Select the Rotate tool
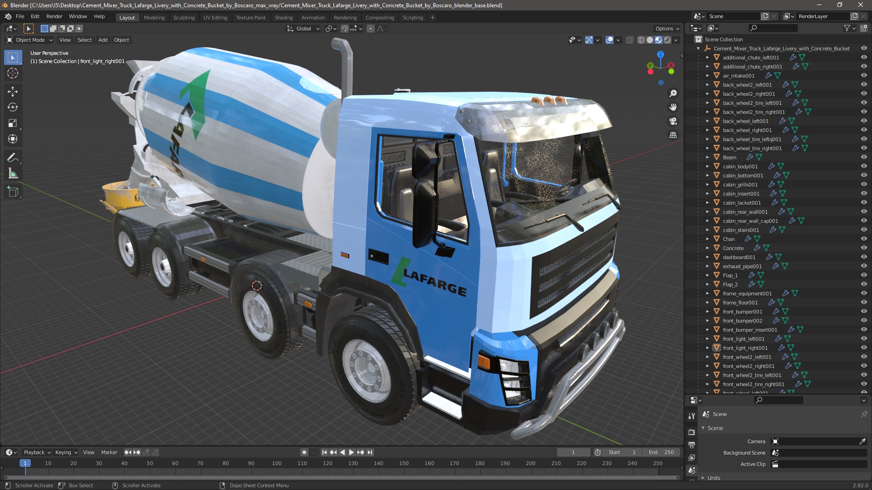The height and width of the screenshot is (490, 872). coord(13,108)
